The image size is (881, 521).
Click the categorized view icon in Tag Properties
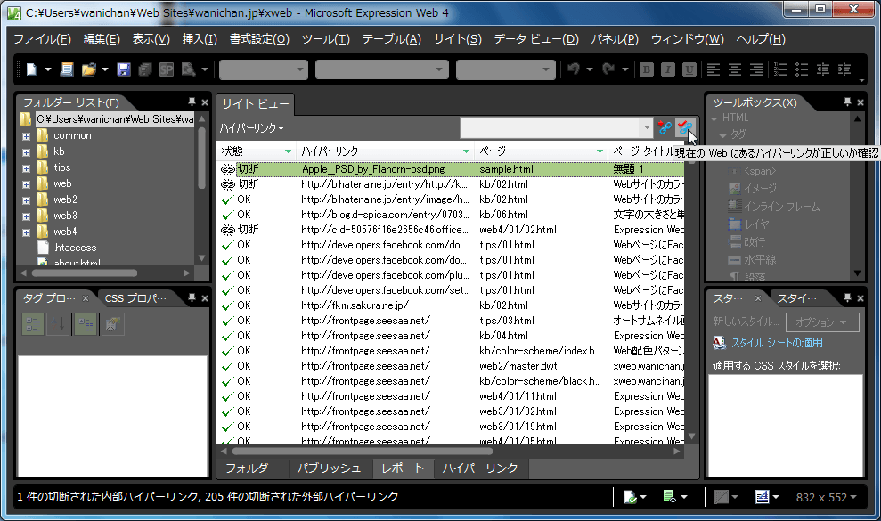click(32, 323)
